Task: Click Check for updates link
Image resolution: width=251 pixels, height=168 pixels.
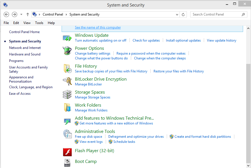Action: click(x=146, y=40)
